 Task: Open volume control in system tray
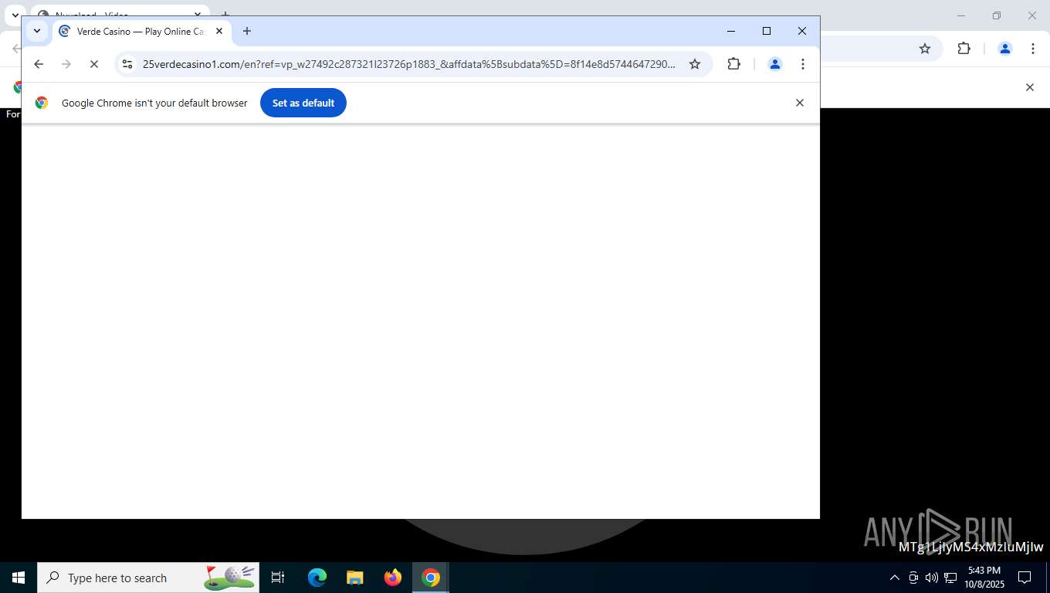pyautogui.click(x=932, y=578)
